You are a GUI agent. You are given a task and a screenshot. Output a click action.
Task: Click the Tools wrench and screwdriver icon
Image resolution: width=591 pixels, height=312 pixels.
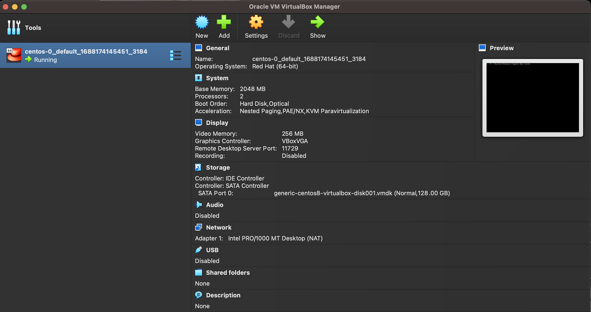point(14,28)
